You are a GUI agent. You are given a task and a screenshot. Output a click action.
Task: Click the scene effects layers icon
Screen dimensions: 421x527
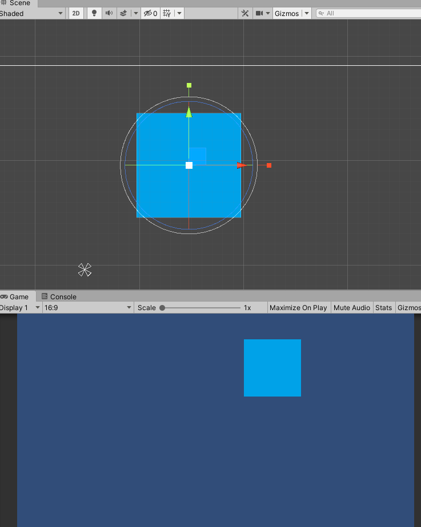tap(123, 13)
